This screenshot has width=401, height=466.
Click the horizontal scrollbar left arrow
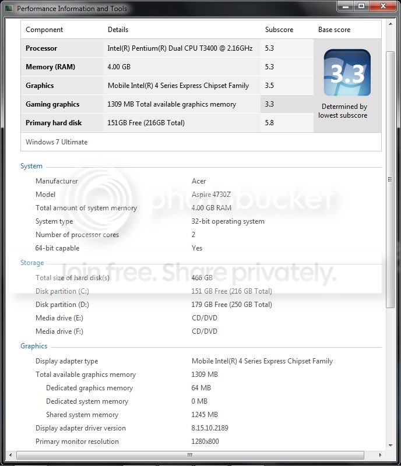click(10, 455)
